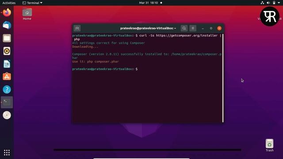This screenshot has width=283, height=159.
Task: Open the Terminal hamburger menu
Action: (x=193, y=28)
